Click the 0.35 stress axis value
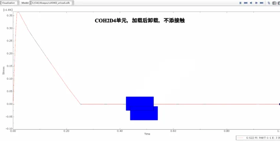The image size is (280, 141). [x=9, y=16]
